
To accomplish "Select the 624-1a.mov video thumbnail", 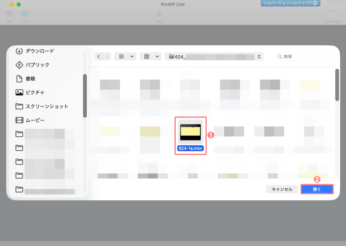I will click(191, 132).
